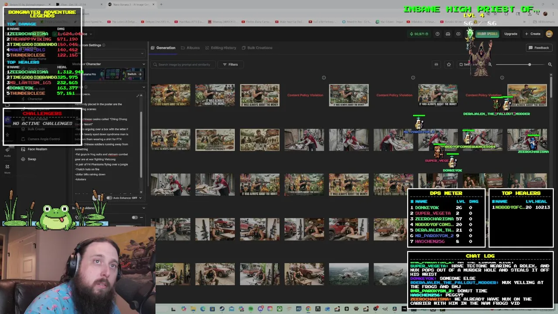Open the first soldier poster thumbnail
Screen dimensions: 558x314
point(170,95)
